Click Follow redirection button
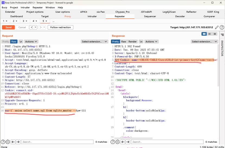225x148 pixels. click(60, 27)
